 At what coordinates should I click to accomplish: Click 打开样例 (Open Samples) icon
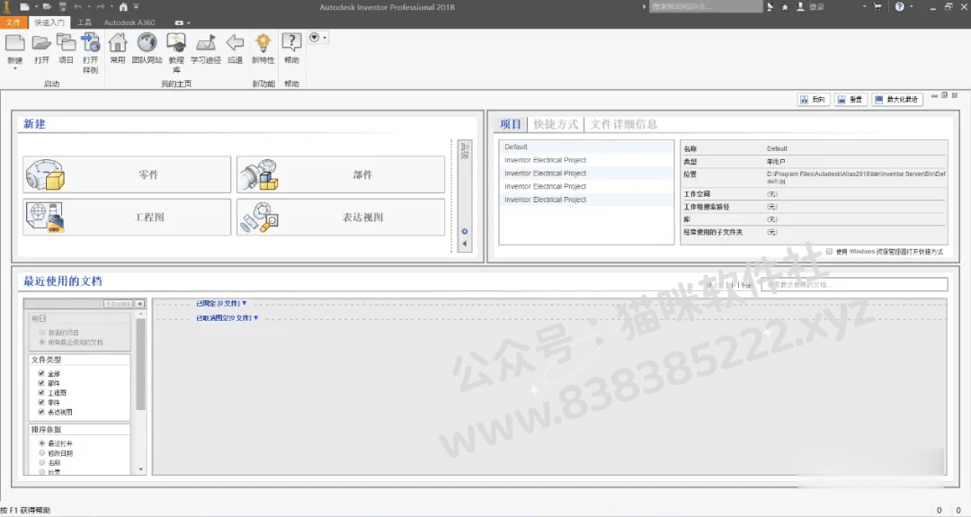[91, 43]
